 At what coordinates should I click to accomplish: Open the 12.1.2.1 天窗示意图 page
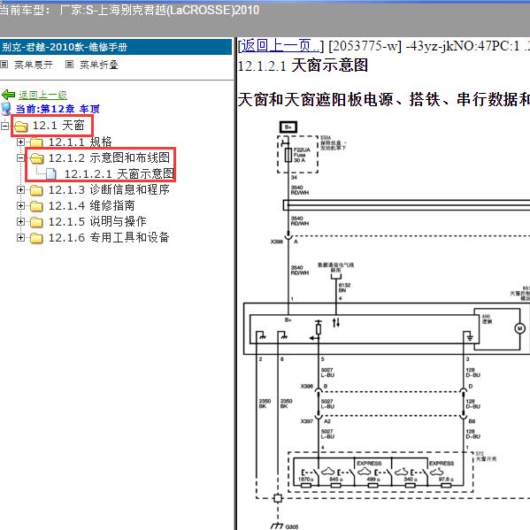click(119, 173)
